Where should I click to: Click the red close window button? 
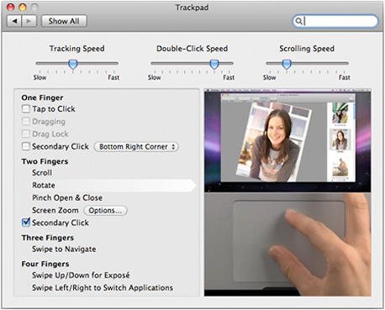[11, 7]
